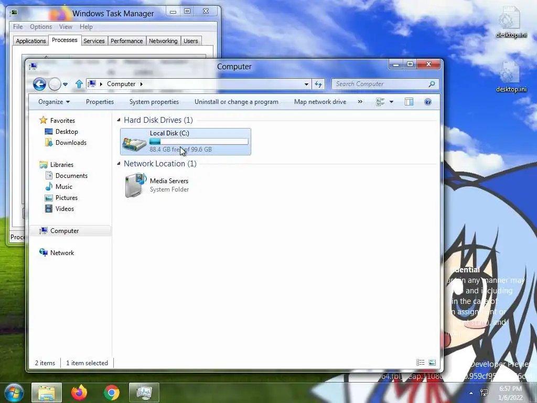Screen dimensions: 537x403
Task: Refresh the Computer window
Action: pyautogui.click(x=318, y=84)
